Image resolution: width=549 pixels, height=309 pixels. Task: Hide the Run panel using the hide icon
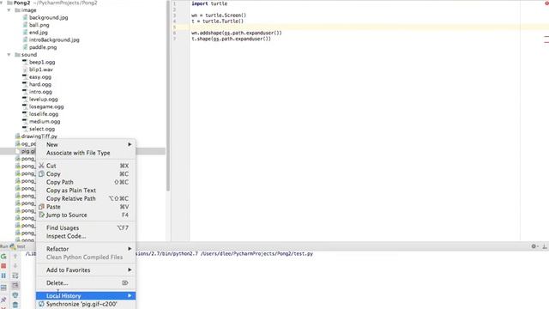[x=545, y=246]
